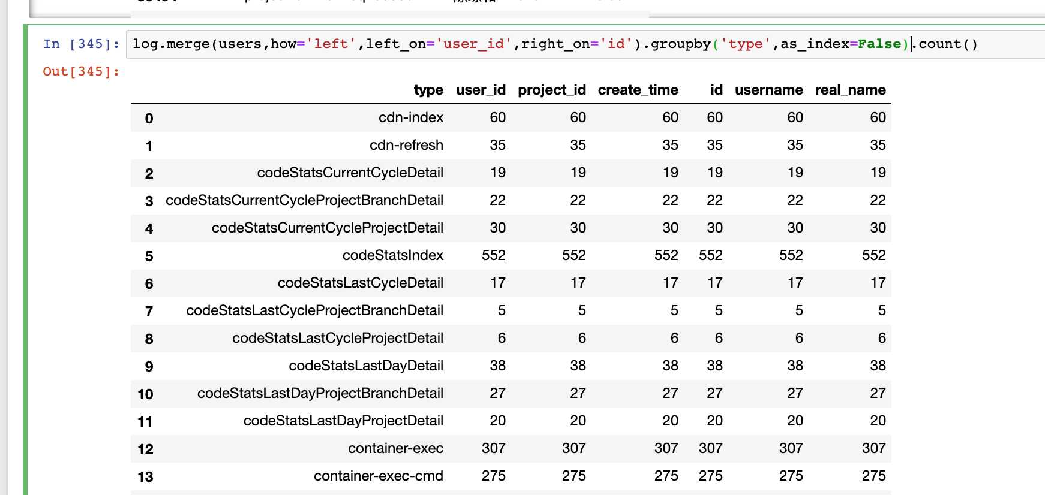Image resolution: width=1045 pixels, height=495 pixels.
Task: Click codeStatsLastDayDetail type cell
Action: pos(366,366)
